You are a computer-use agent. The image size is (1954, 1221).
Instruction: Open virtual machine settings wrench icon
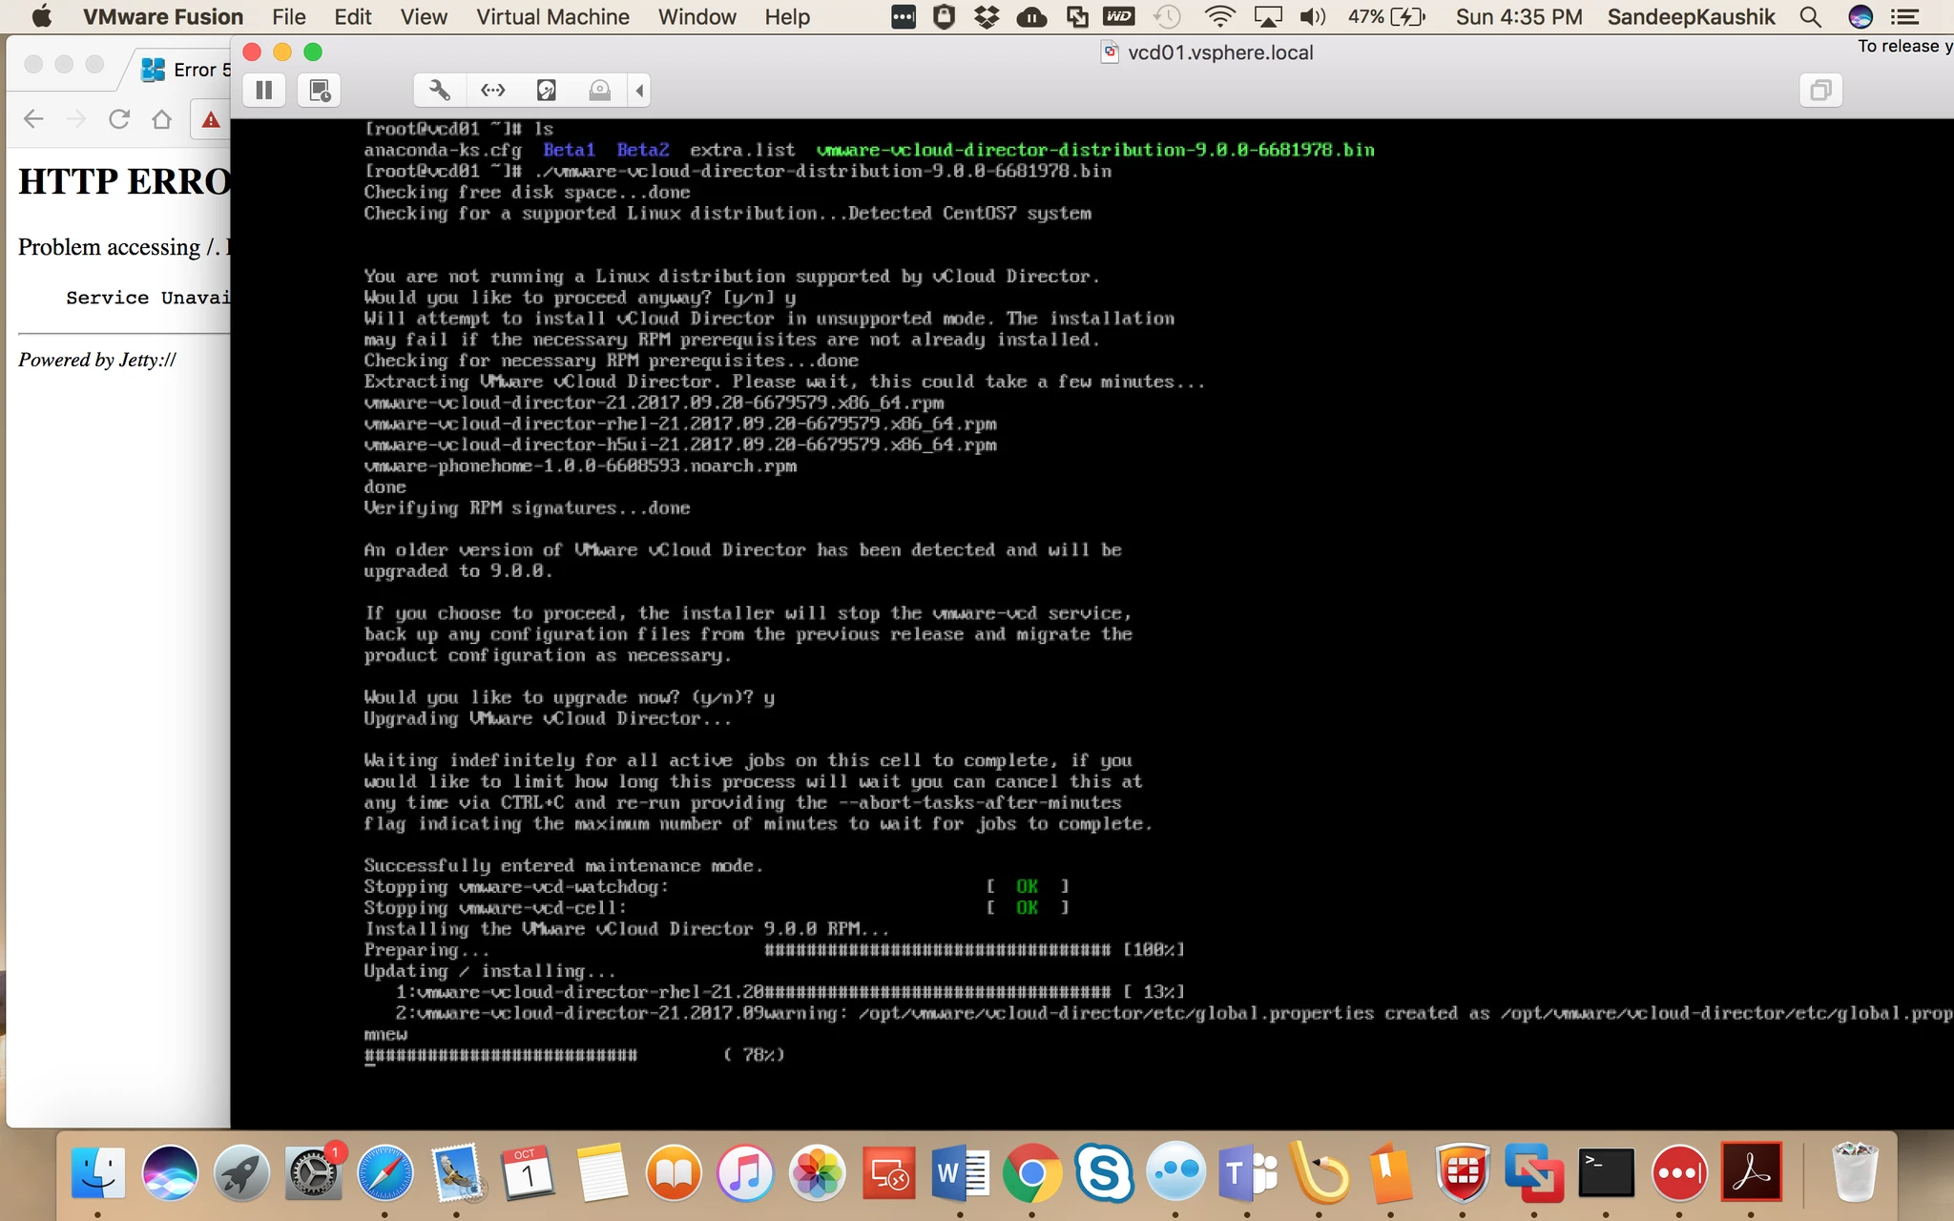tap(440, 91)
